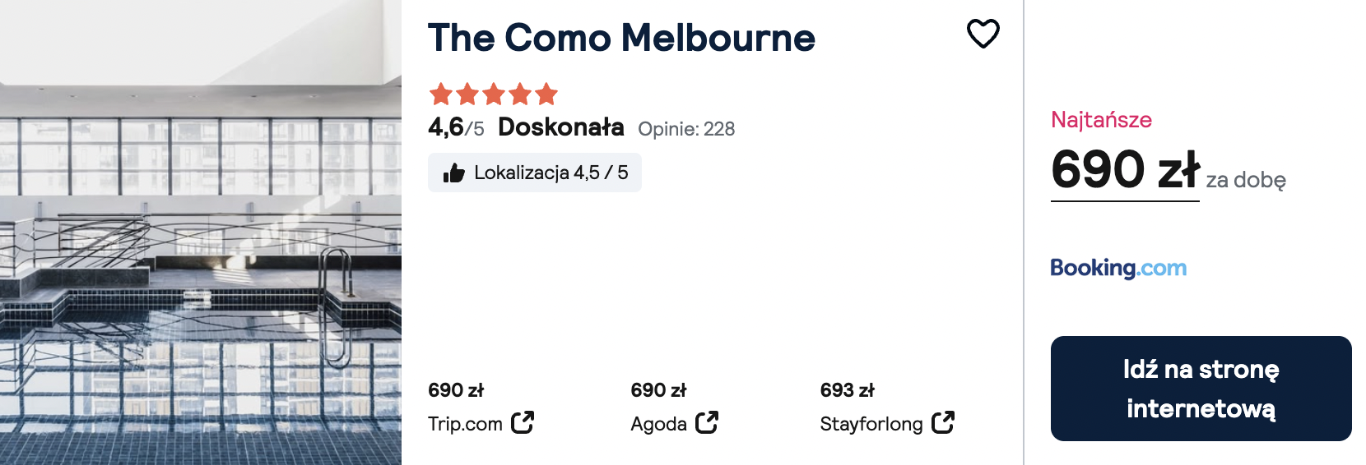Open Stayforlong external link icon
Screen dimensions: 1366x465
click(x=943, y=423)
